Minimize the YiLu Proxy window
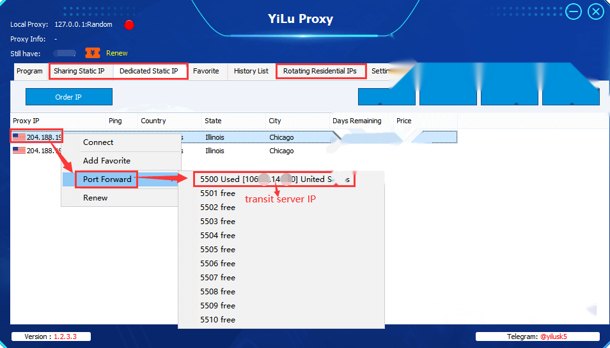Screen dimensions: 610x348 [573, 11]
